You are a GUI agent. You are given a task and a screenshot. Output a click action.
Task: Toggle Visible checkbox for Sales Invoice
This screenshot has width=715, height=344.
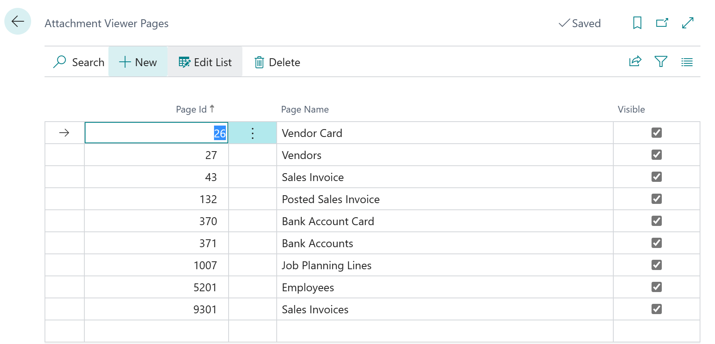click(656, 177)
